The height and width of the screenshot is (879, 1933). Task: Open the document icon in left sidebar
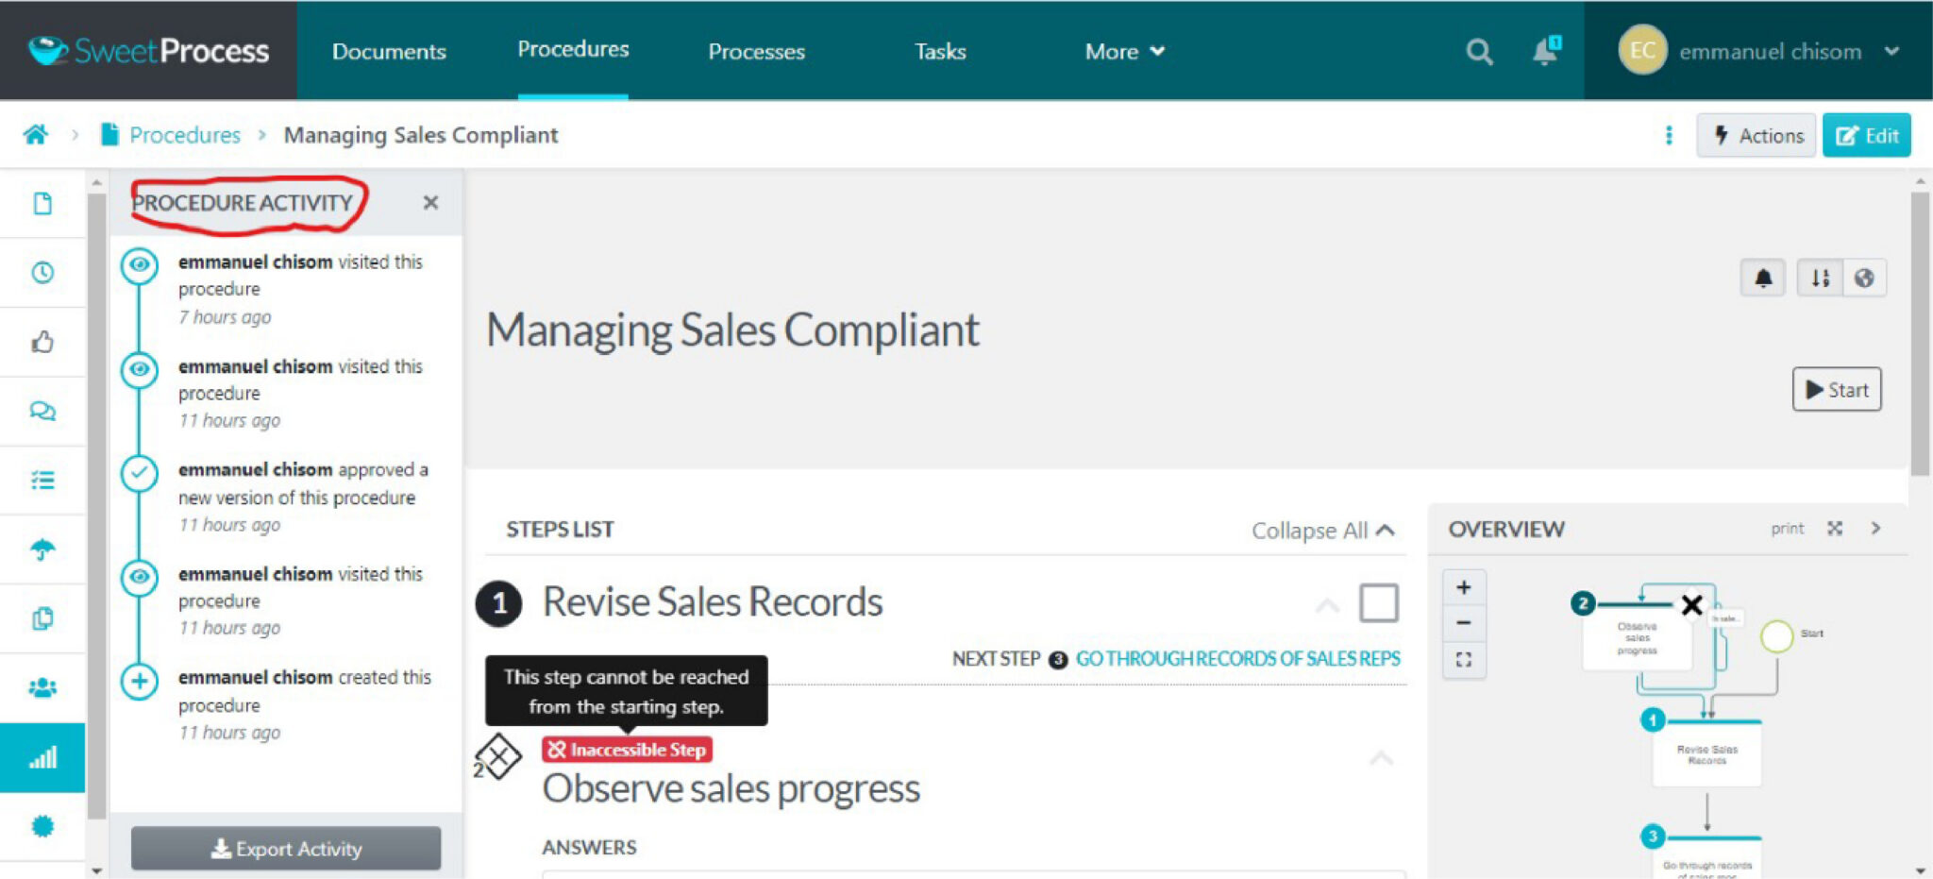click(x=42, y=204)
